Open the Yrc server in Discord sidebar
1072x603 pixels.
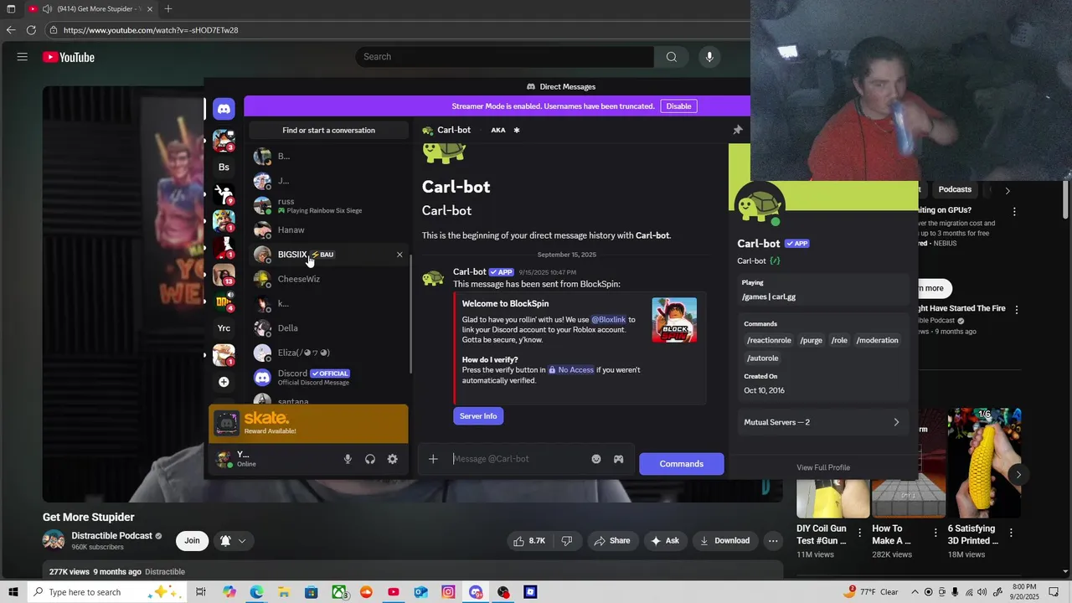[224, 327]
